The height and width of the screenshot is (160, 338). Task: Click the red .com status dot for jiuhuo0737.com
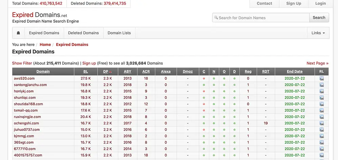[204, 130]
